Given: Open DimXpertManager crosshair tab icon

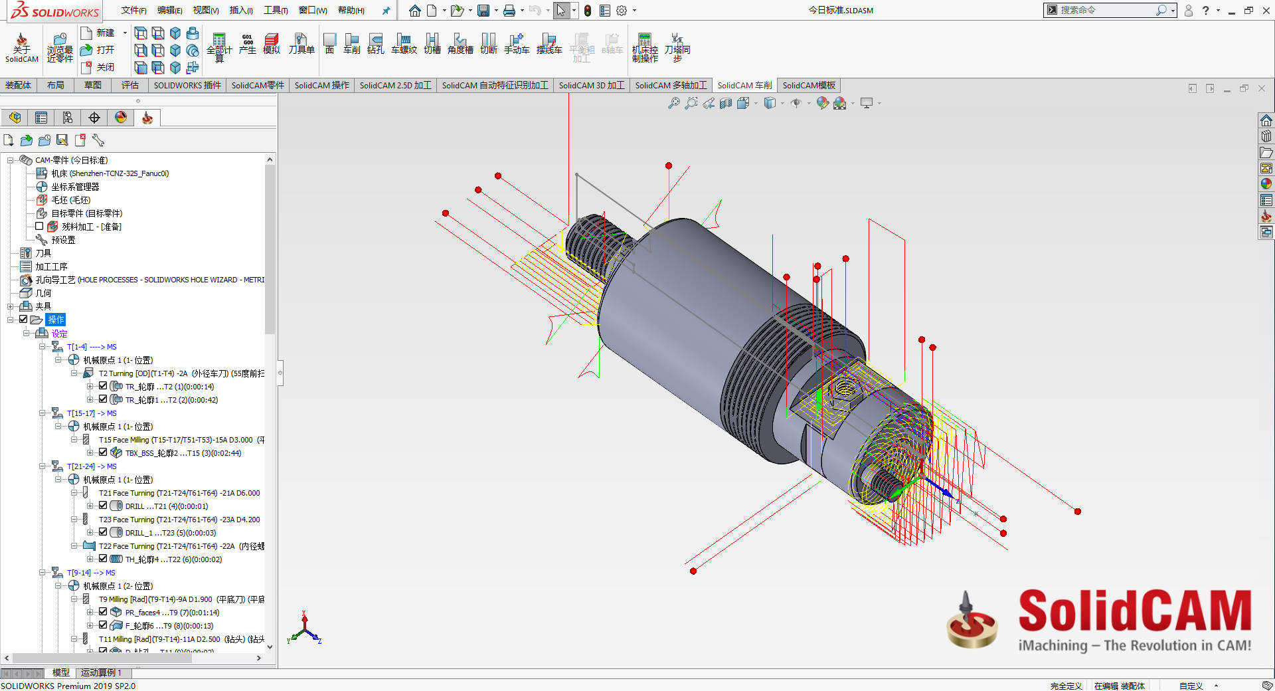Looking at the screenshot, I should (94, 118).
